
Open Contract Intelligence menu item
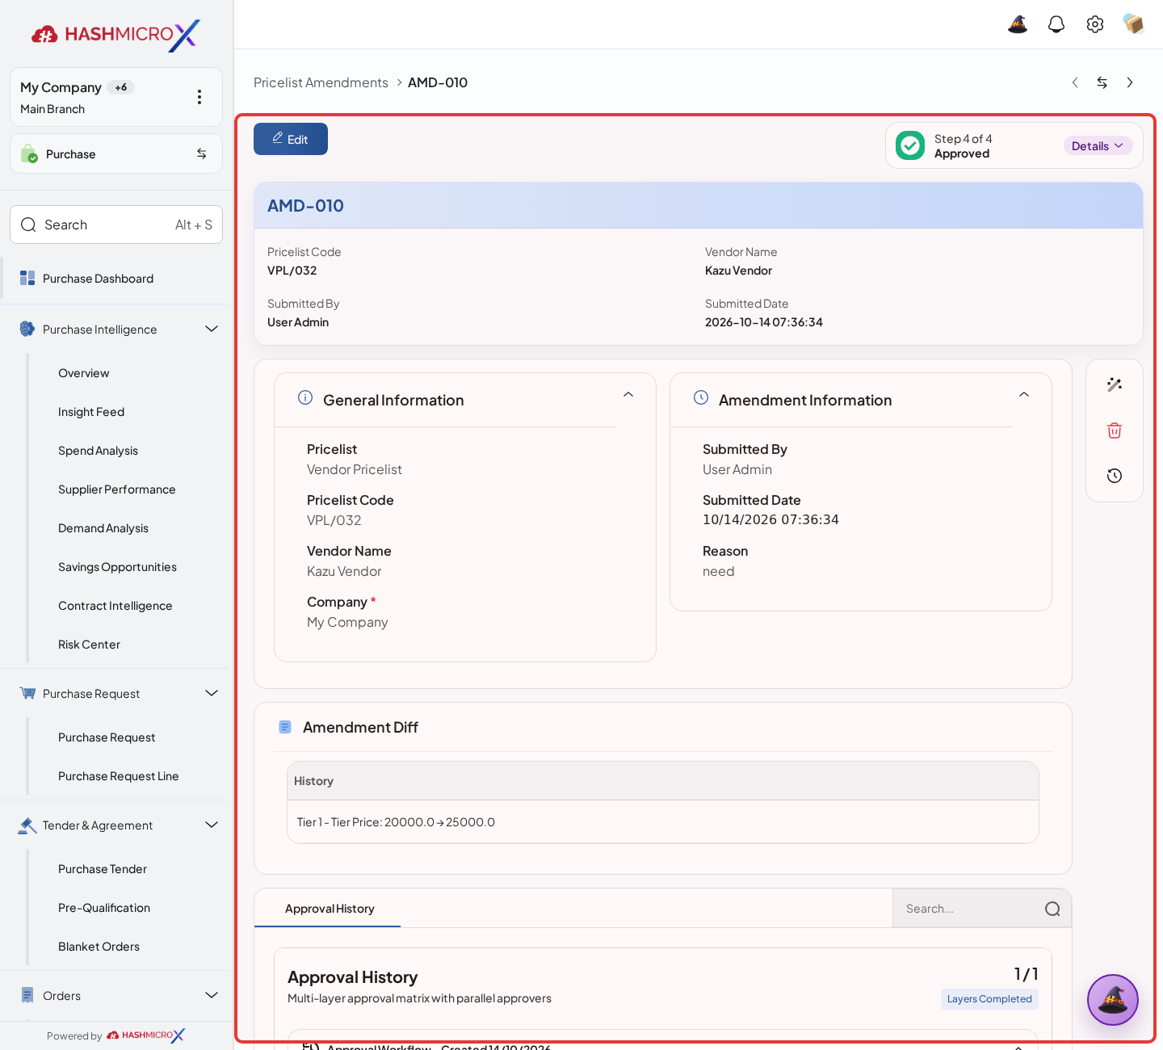pos(115,606)
